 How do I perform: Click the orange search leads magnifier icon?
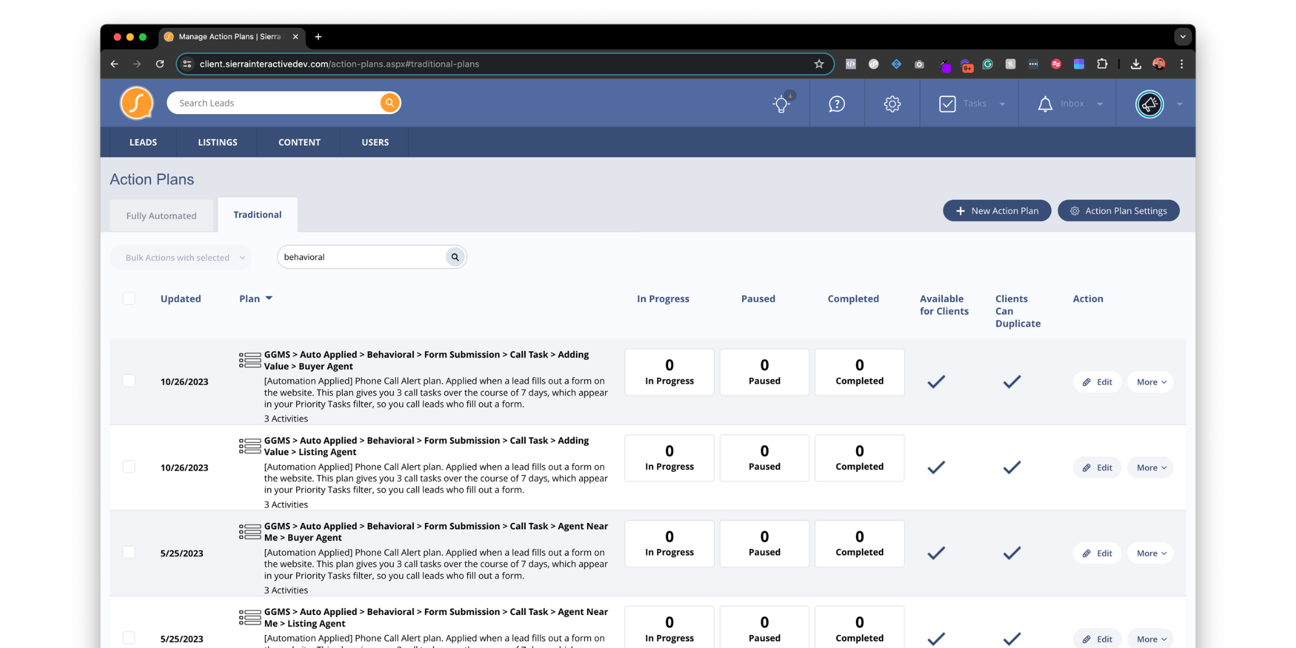click(389, 103)
